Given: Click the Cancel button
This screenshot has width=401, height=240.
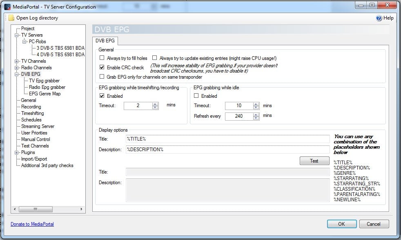Looking at the screenshot, I should click(374, 224).
